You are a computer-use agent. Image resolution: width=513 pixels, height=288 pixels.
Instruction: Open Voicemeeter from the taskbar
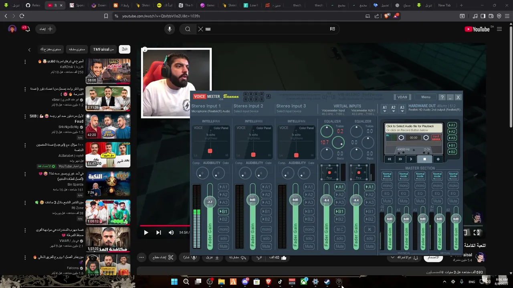point(292,282)
